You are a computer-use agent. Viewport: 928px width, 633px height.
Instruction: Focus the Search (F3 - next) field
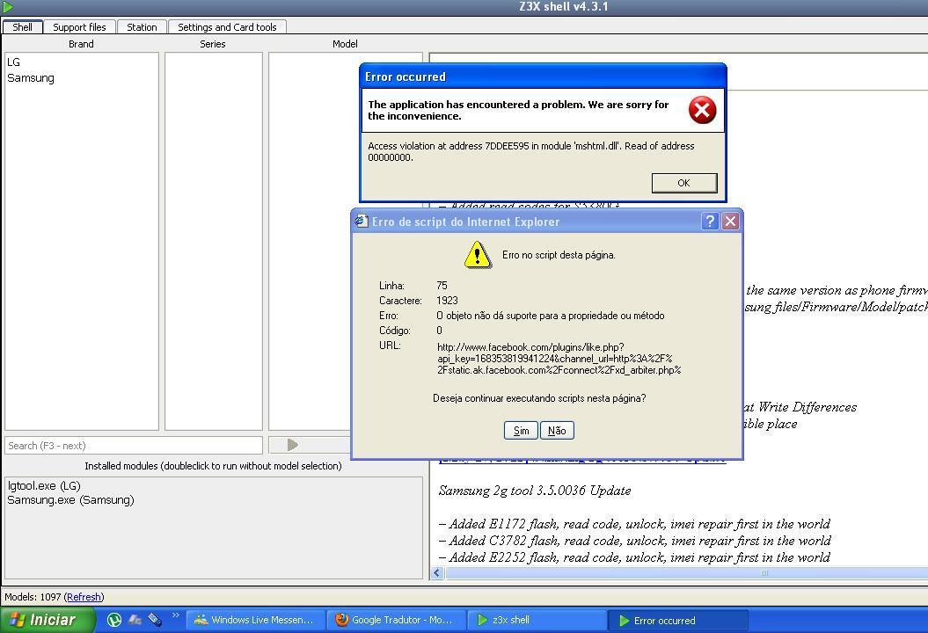point(134,446)
